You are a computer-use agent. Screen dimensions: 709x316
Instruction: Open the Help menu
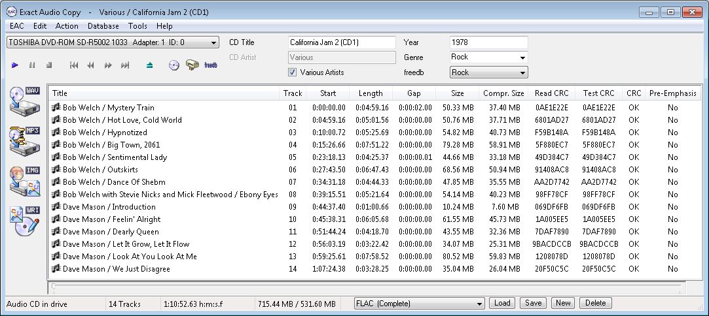[x=164, y=26]
